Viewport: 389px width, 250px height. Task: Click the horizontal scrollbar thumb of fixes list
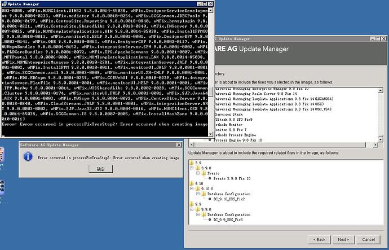tap(280, 144)
